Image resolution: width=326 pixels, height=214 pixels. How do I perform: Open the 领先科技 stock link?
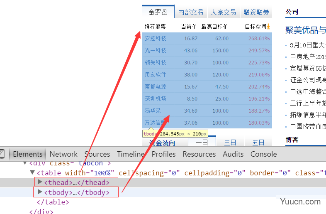pyautogui.click(x=155, y=62)
